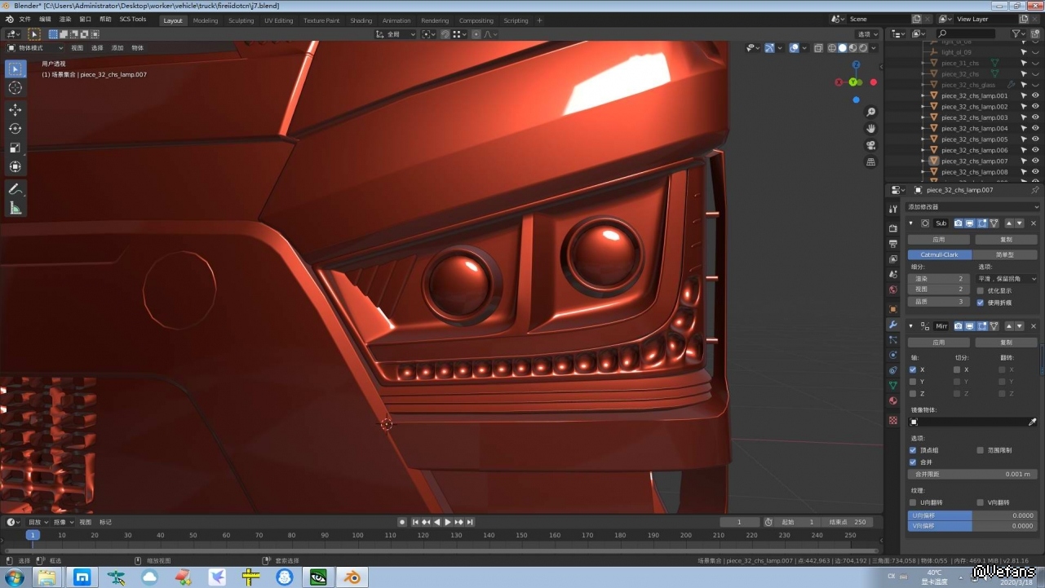Switch to the Sculpting workspace tab

coord(241,20)
